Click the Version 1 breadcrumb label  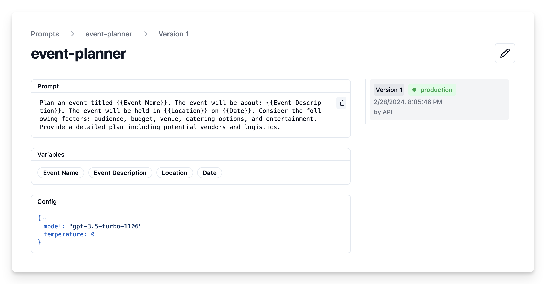174,34
